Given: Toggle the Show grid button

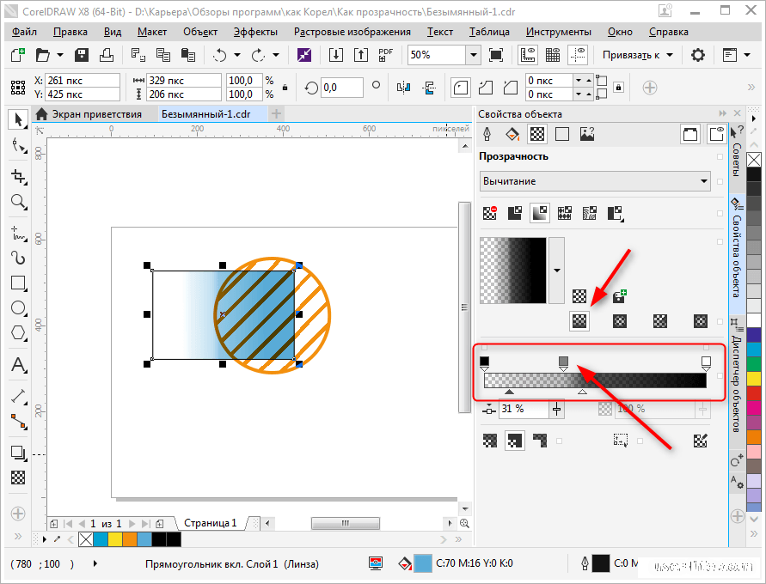Looking at the screenshot, I should click(x=553, y=55).
